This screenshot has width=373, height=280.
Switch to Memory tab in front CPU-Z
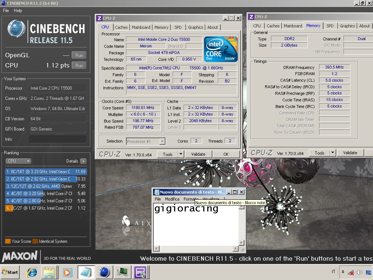[x=161, y=27]
